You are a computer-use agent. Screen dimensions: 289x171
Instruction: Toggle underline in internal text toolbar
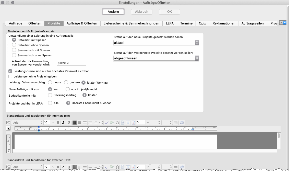pyautogui.click(x=68, y=123)
